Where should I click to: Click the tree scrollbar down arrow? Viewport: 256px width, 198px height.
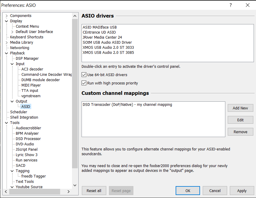coord(75,185)
